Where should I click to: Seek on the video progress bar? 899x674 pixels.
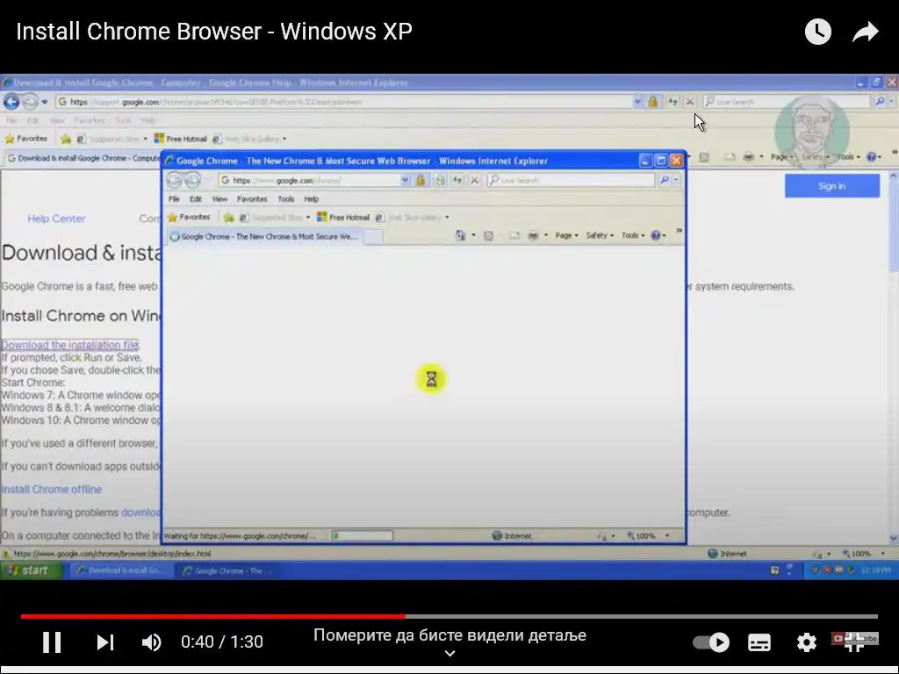click(449, 617)
